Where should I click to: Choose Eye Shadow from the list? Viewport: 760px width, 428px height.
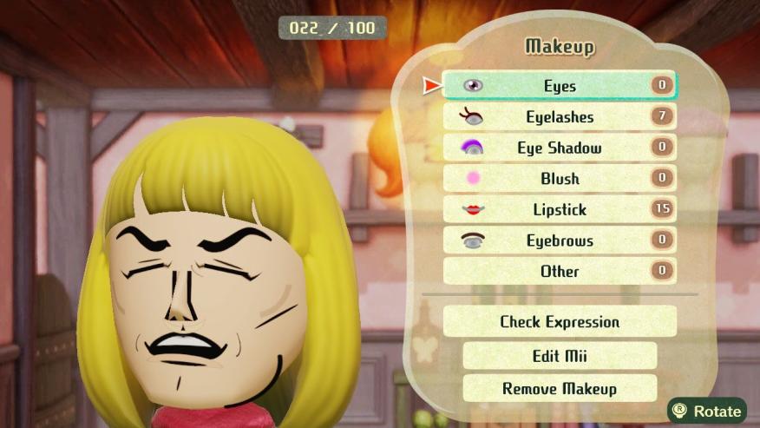pyautogui.click(x=560, y=148)
